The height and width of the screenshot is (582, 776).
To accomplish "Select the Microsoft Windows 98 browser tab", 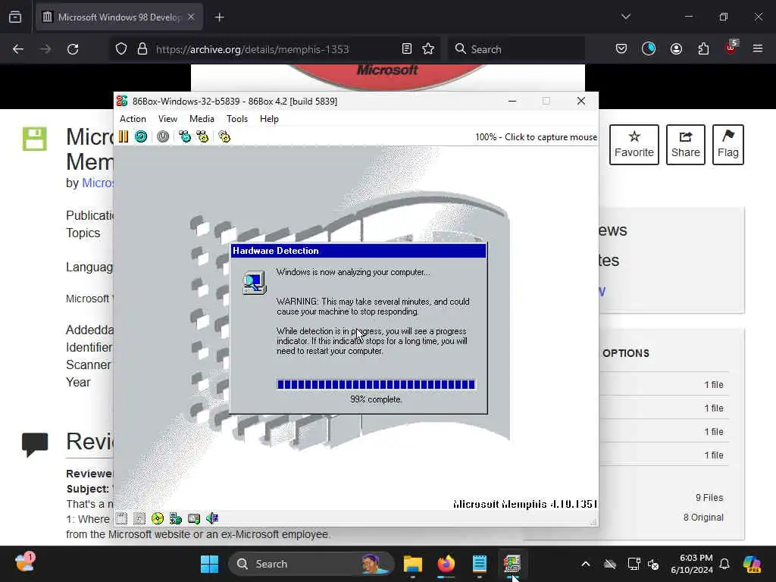I will point(119,17).
